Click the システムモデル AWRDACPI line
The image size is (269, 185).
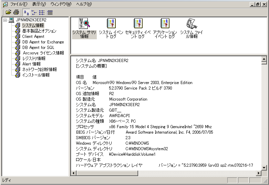click(103, 116)
